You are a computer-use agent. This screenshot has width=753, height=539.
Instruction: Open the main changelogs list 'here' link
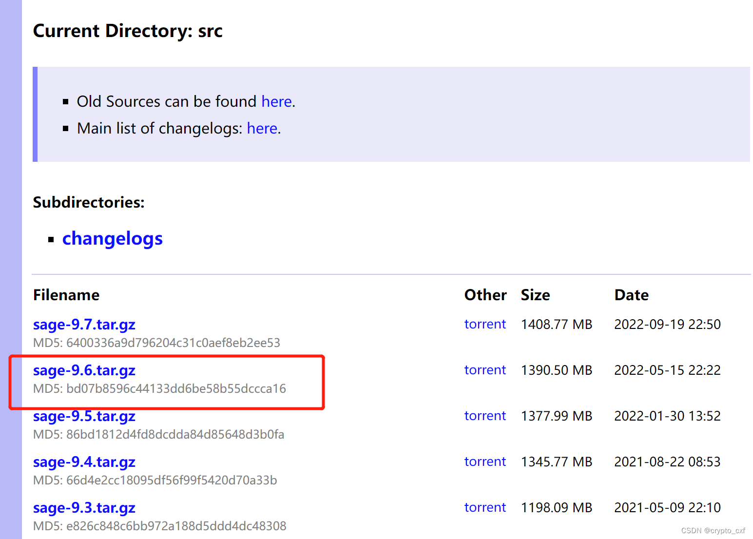(x=262, y=128)
